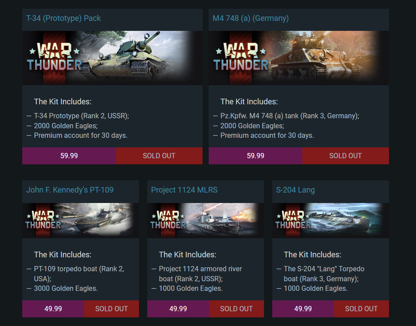Click the T-34 Prototype tank banner image
Screen dimensions: 416x326
coord(112,58)
